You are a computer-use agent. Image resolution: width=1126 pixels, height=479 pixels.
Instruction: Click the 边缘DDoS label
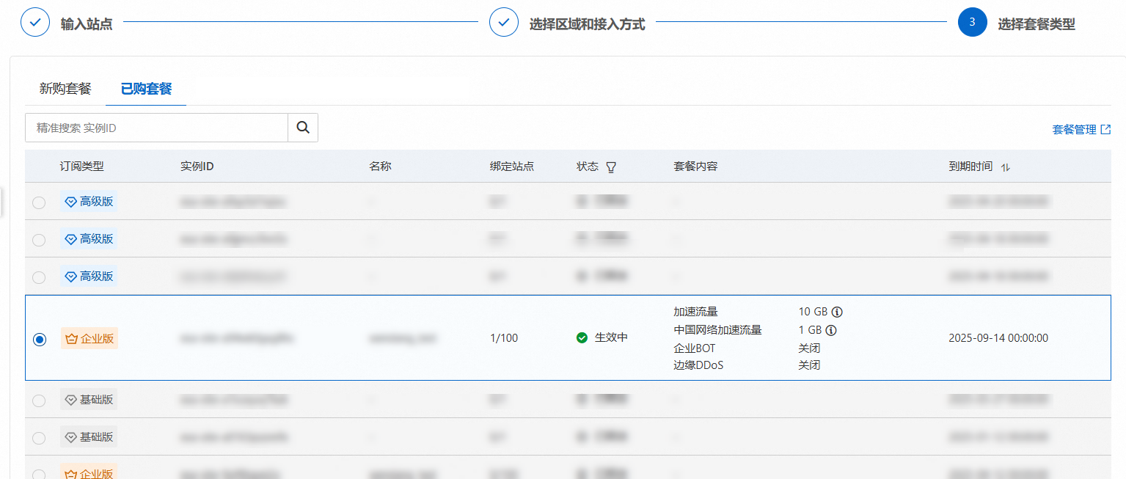[698, 365]
